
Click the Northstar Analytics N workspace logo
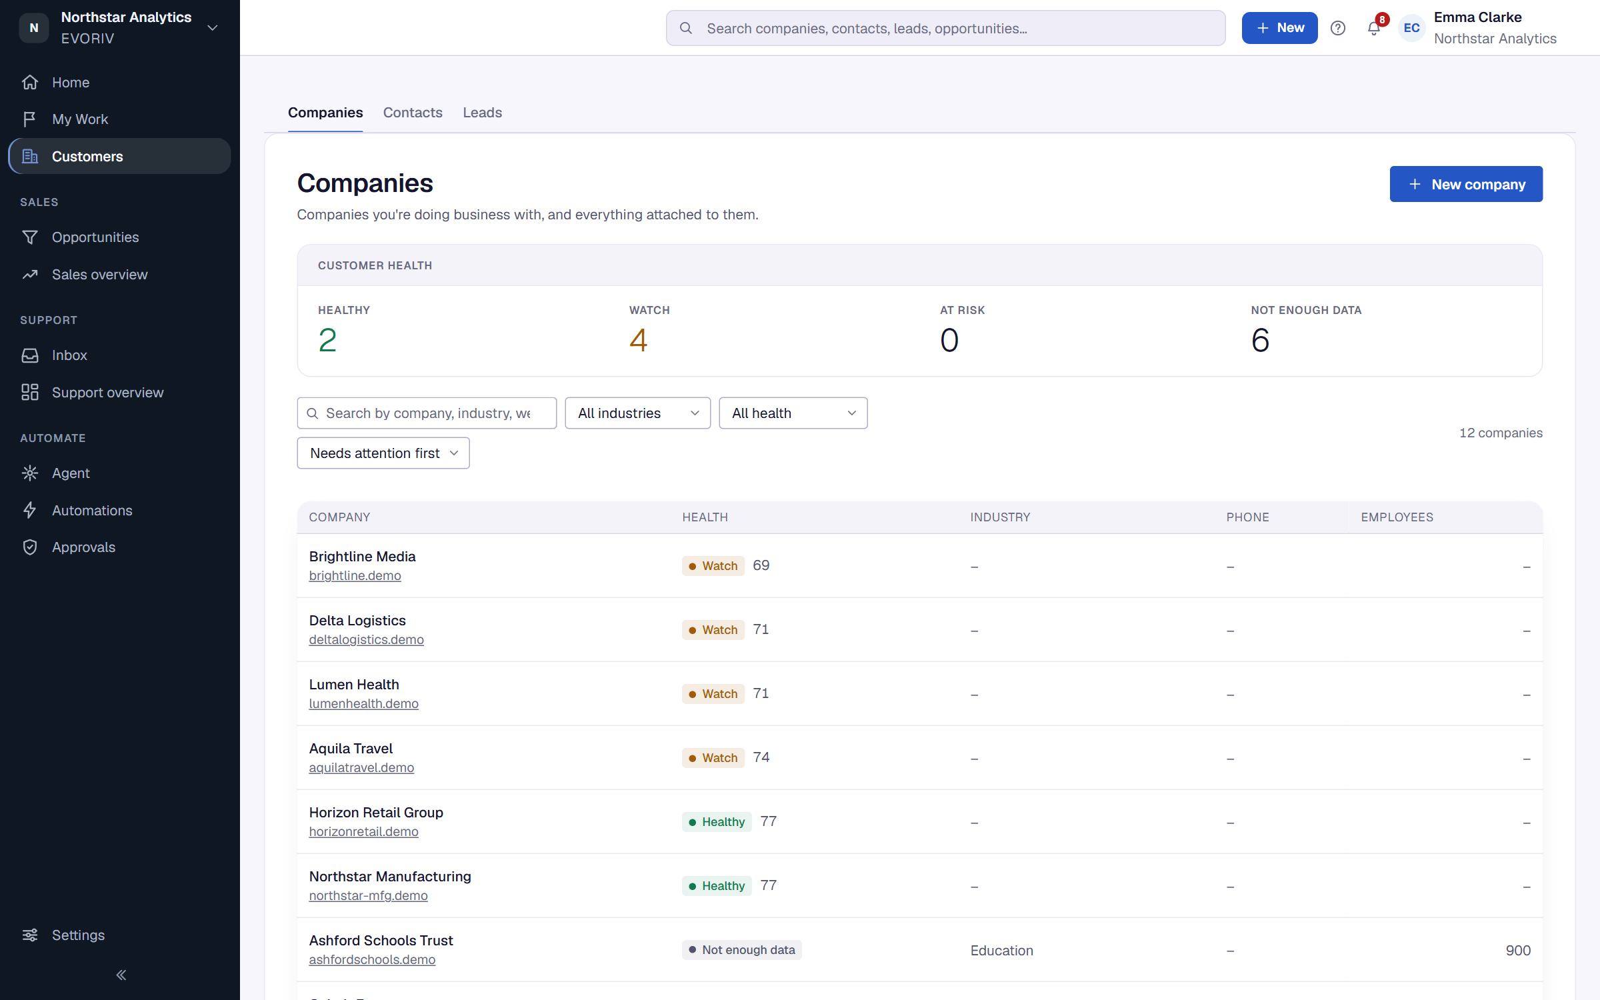tap(34, 28)
